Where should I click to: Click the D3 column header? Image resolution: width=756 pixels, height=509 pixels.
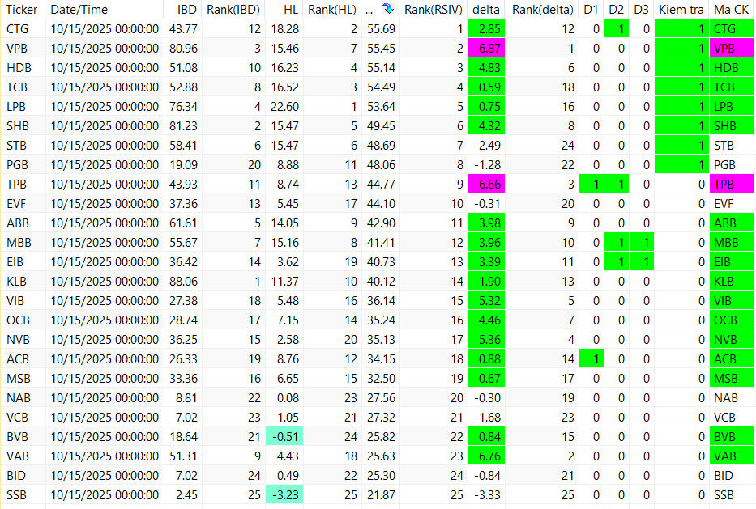pyautogui.click(x=641, y=10)
